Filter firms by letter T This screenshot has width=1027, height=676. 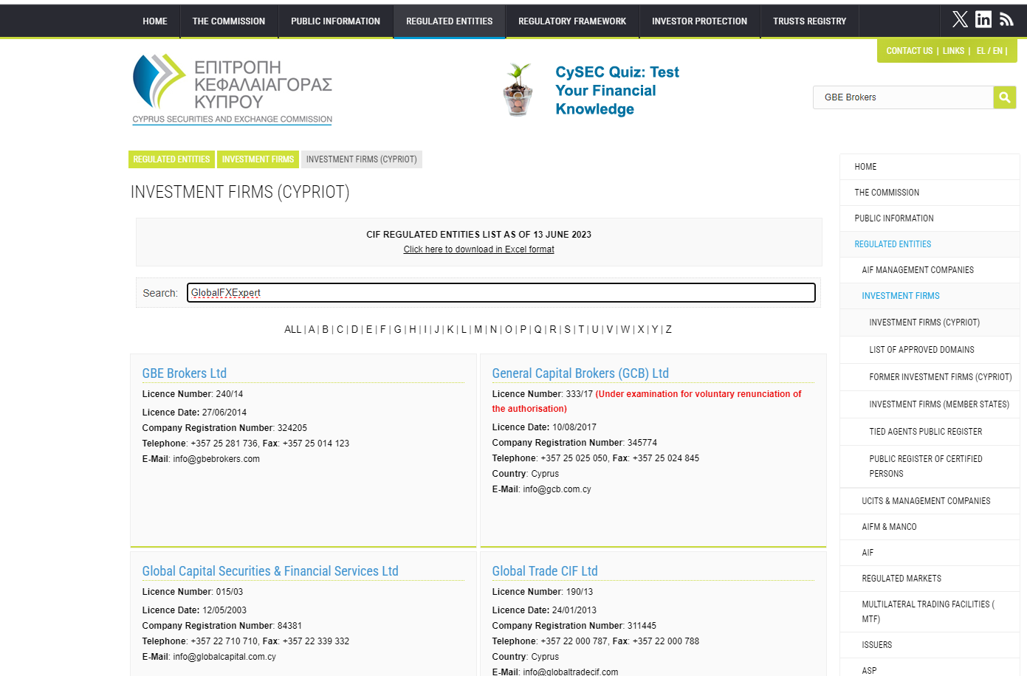coord(581,330)
